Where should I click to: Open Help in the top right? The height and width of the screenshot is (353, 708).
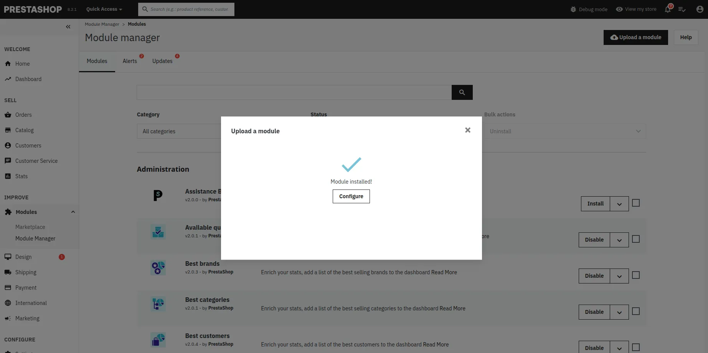686,37
